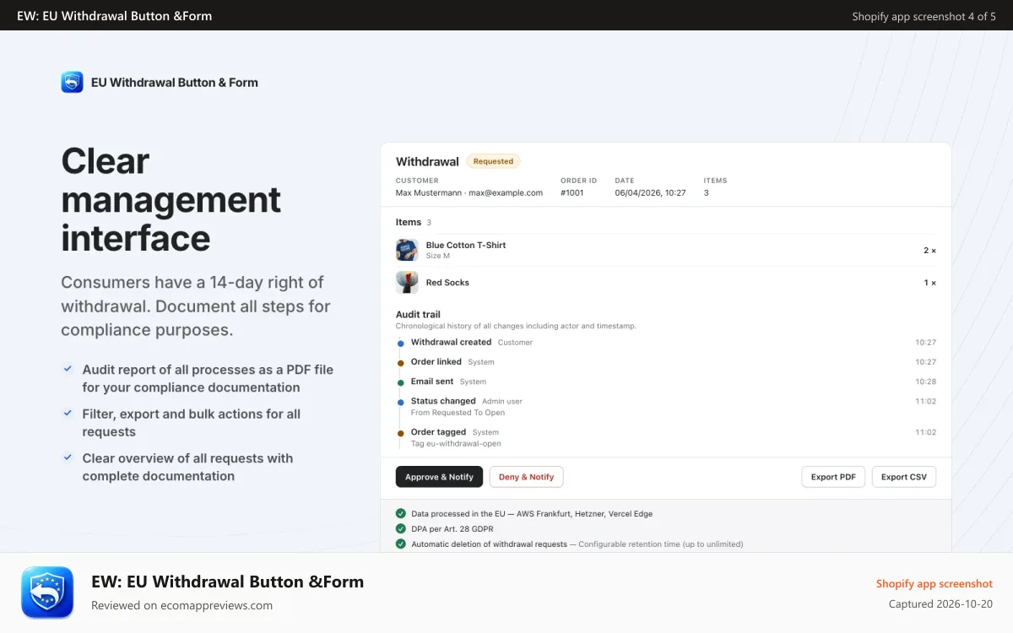
Task: Open the Red Socks product thumbnail
Action: click(x=407, y=283)
